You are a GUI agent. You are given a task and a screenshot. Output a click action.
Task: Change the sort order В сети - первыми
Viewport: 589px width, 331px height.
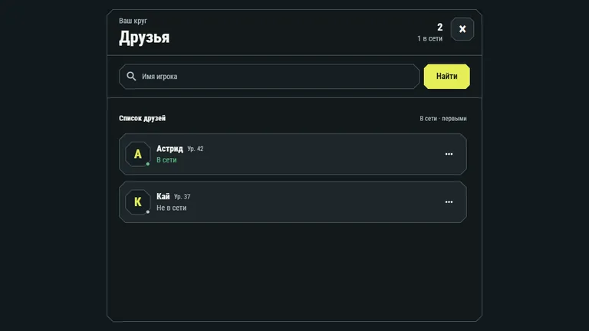pyautogui.click(x=443, y=118)
